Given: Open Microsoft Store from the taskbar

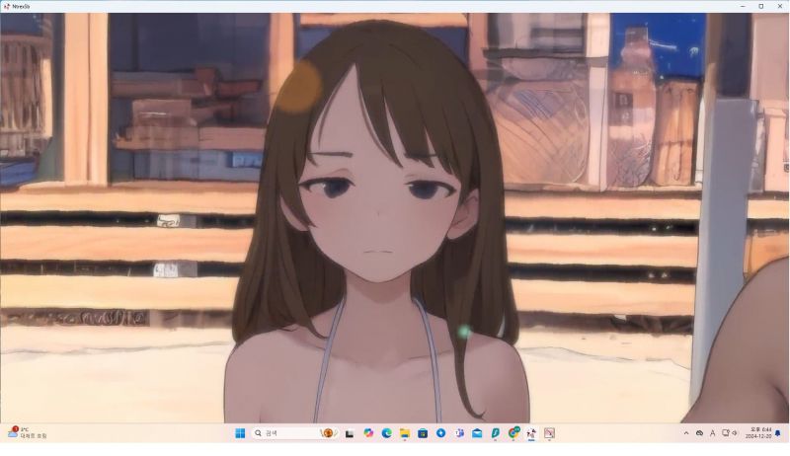Looking at the screenshot, I should point(423,433).
